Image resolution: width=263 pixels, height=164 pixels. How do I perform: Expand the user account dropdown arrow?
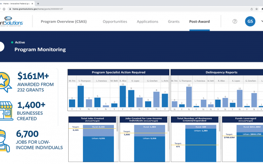coord(261,21)
